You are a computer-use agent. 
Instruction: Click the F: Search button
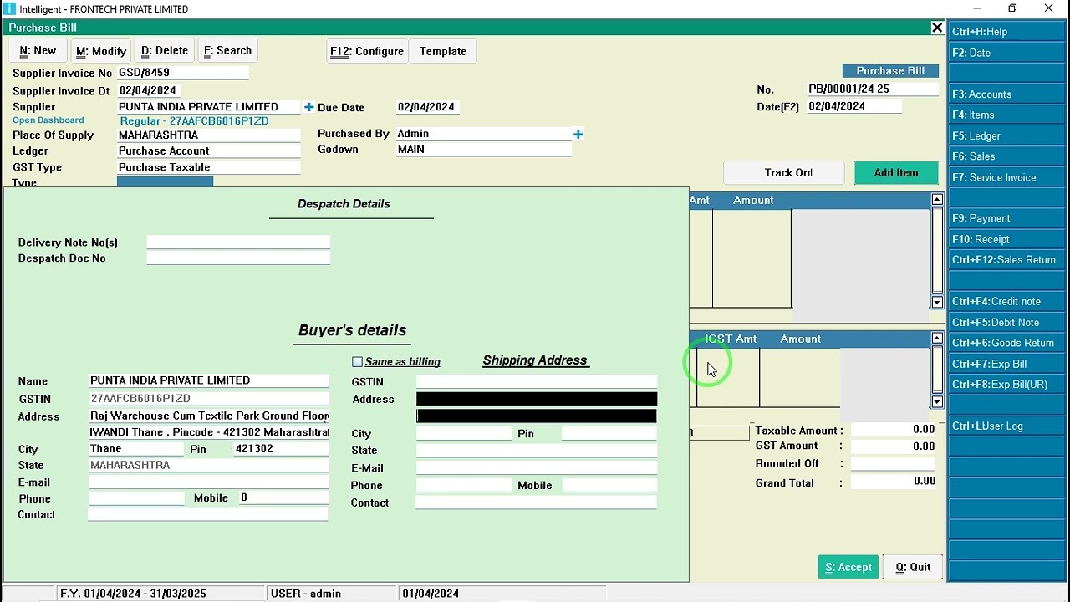[227, 51]
